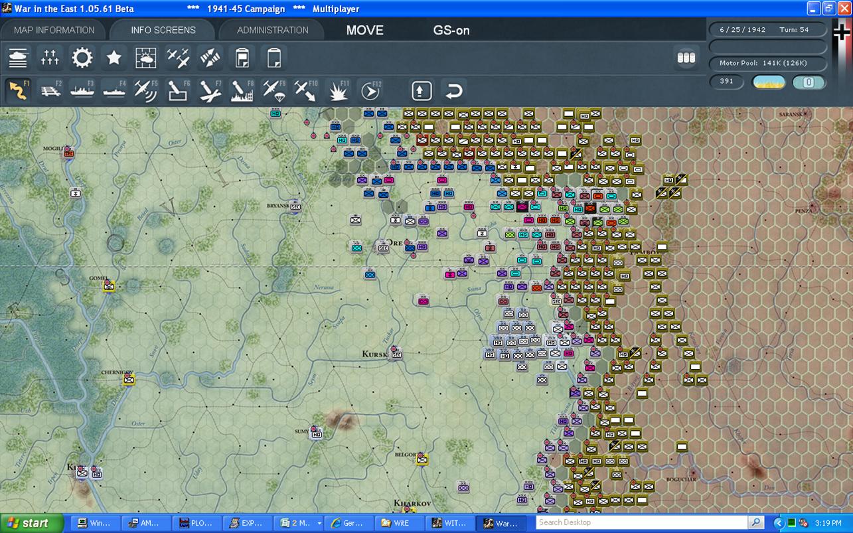Switch to the 'EXP...' taskbar window

(247, 523)
